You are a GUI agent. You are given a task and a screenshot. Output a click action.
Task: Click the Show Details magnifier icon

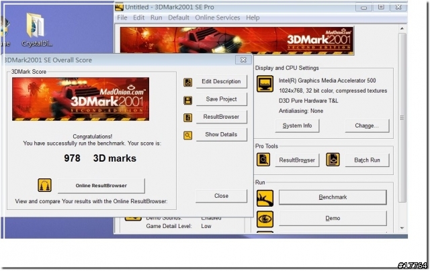point(188,135)
